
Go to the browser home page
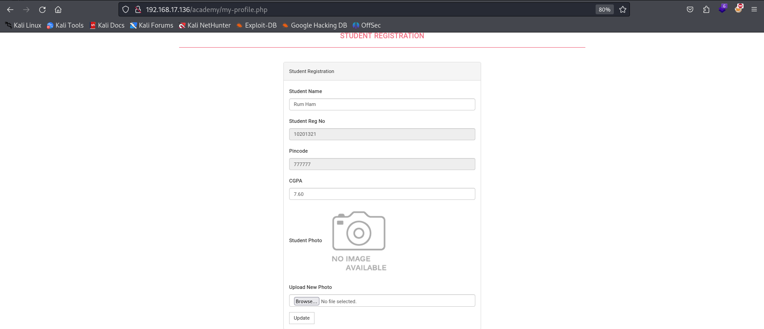tap(58, 9)
